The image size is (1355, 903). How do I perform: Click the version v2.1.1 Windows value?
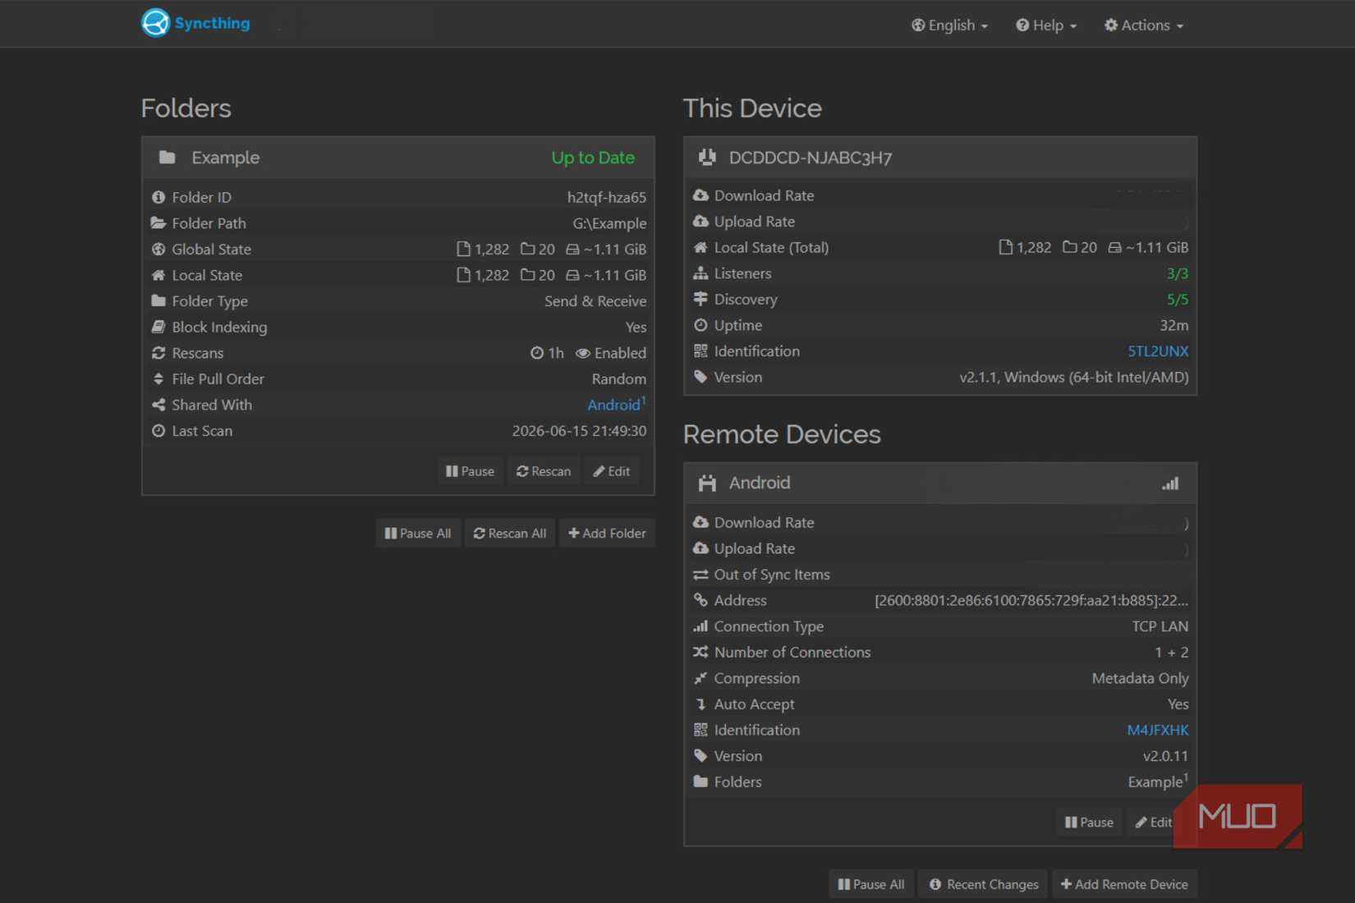[1074, 377]
